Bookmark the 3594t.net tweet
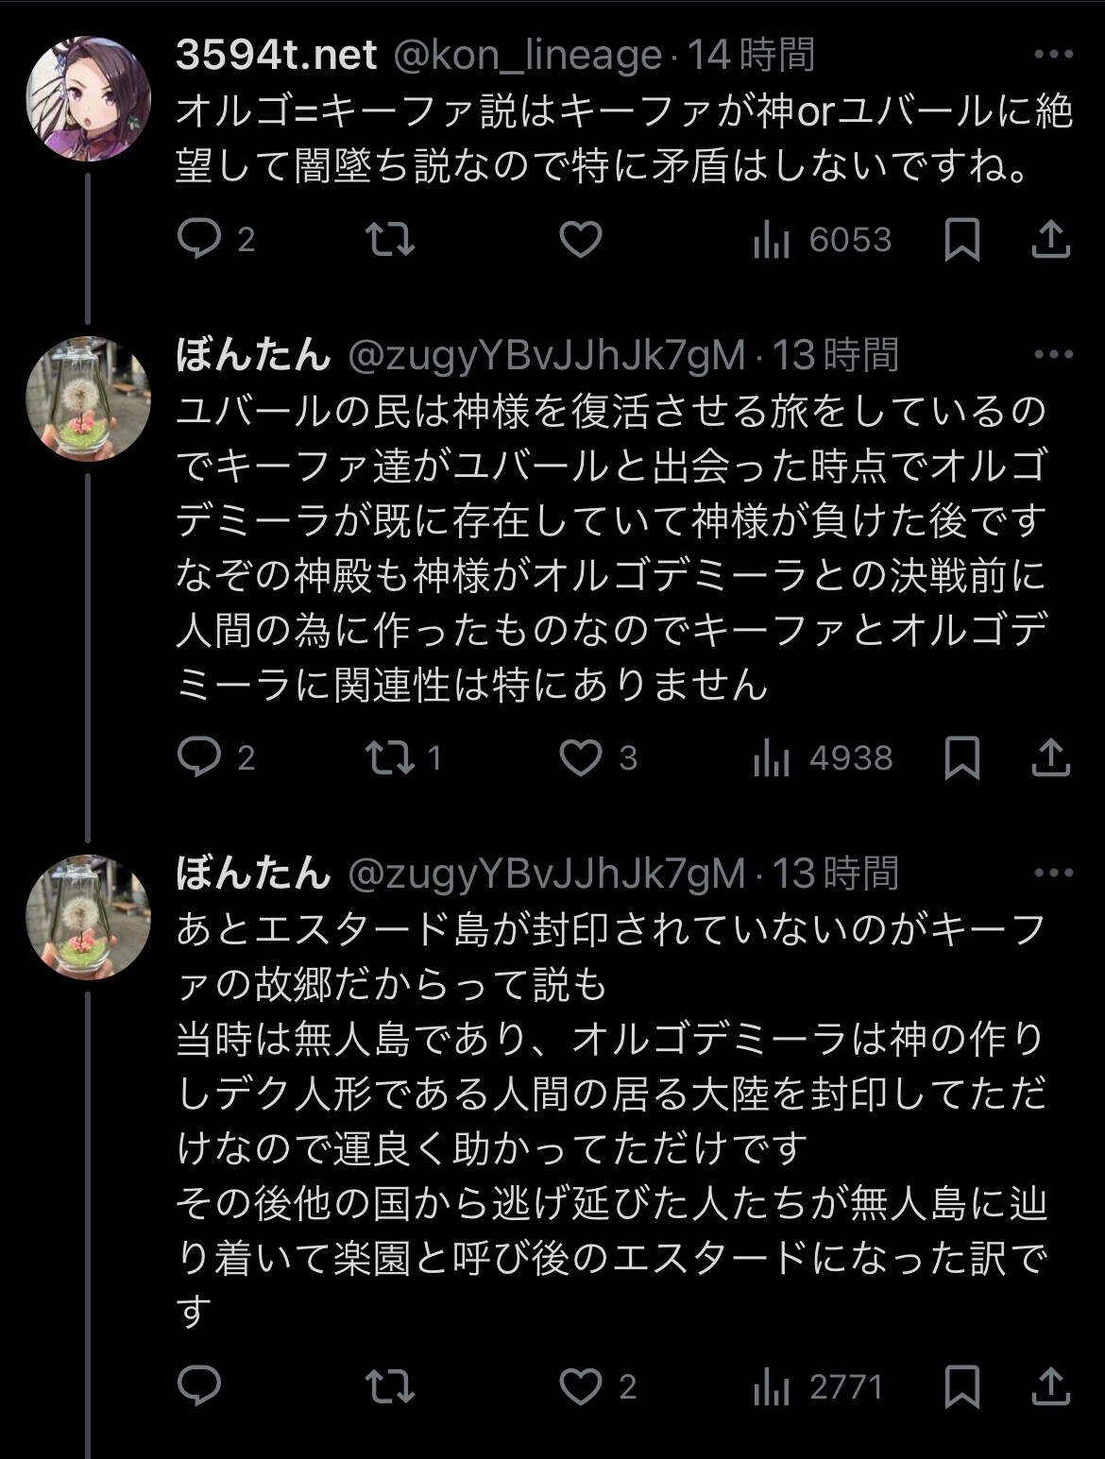1105x1459 pixels. point(961,240)
